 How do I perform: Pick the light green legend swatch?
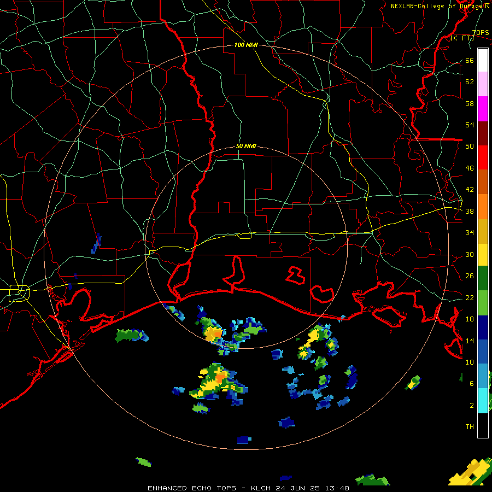[x=483, y=303]
